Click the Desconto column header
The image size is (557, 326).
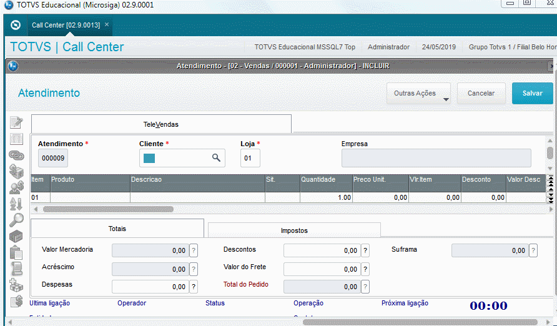pyautogui.click(x=483, y=183)
